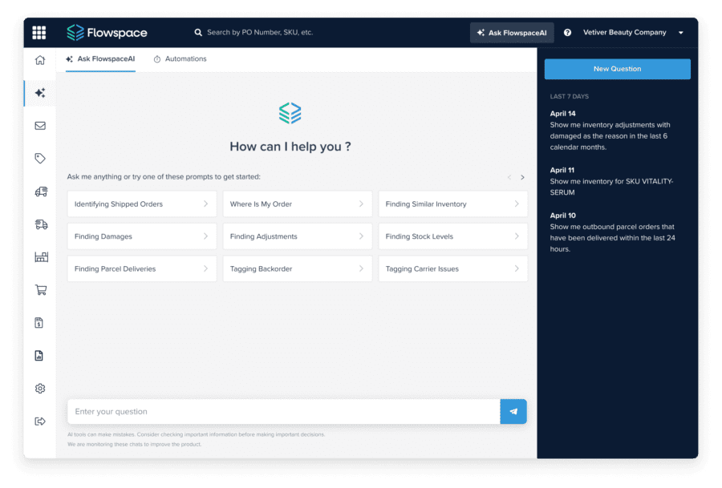Click the New Question button
Viewport: 722px width, 488px height.
[617, 69]
